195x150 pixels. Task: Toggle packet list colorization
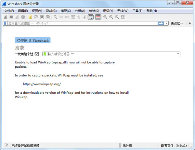(x=98, y=17)
